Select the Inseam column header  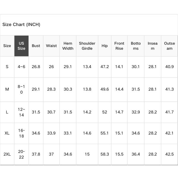point(152,46)
